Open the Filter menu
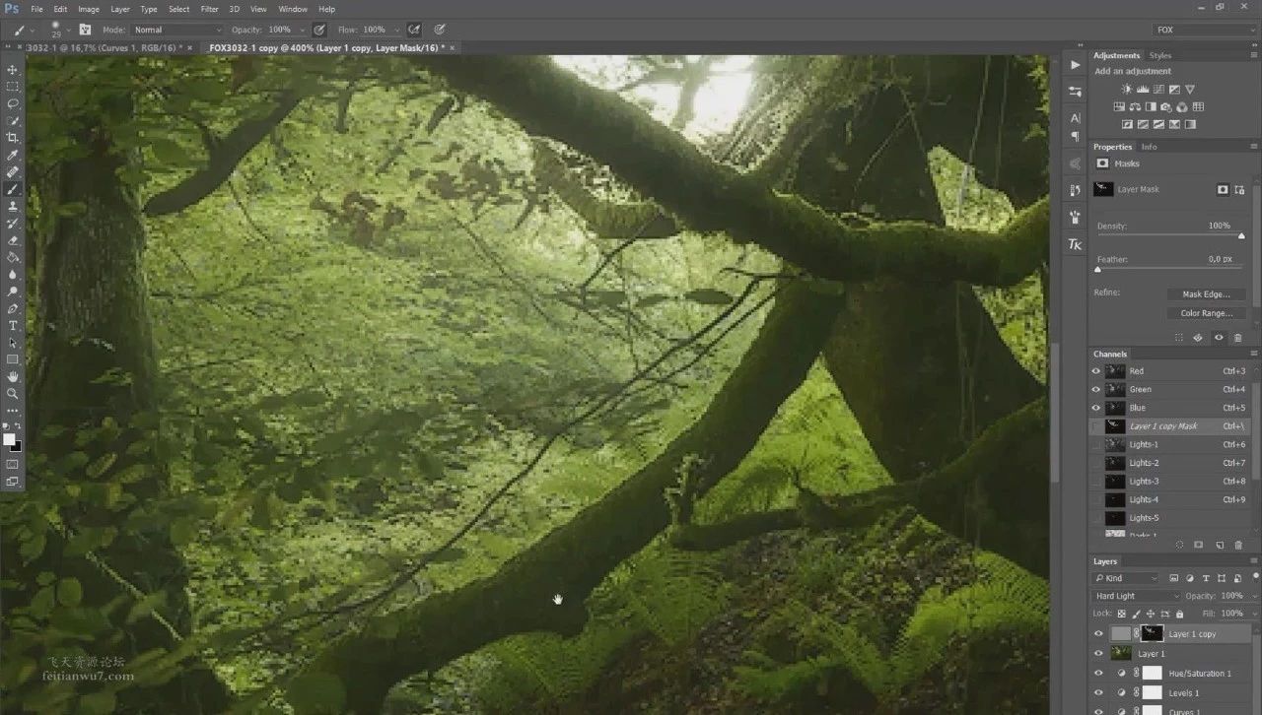The height and width of the screenshot is (715, 1262). click(210, 9)
